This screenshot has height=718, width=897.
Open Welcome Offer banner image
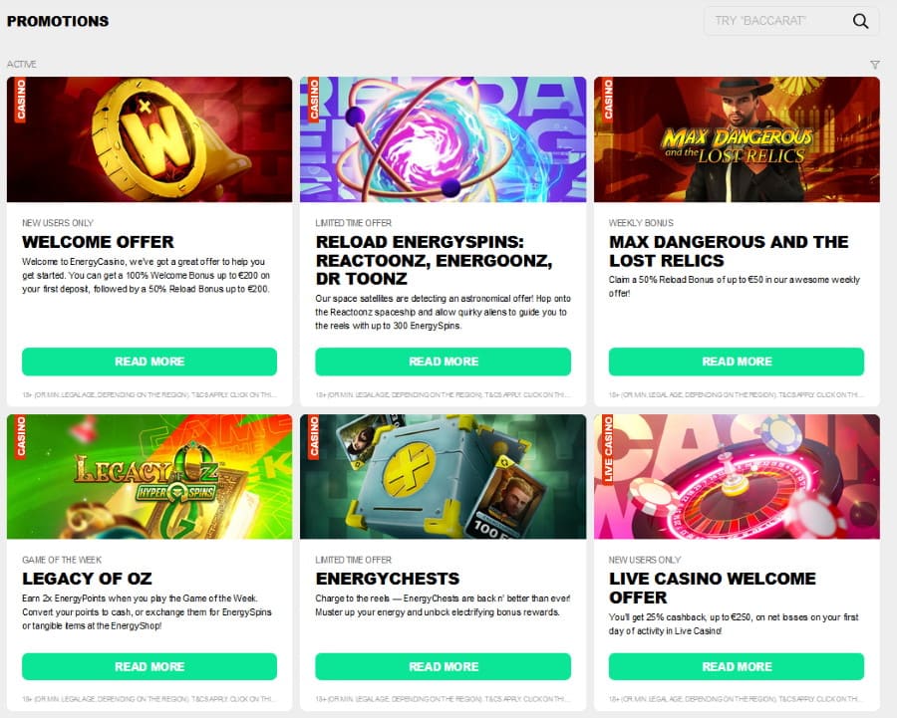[x=149, y=139]
